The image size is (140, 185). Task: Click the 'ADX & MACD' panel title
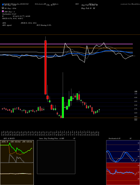point(9,138)
